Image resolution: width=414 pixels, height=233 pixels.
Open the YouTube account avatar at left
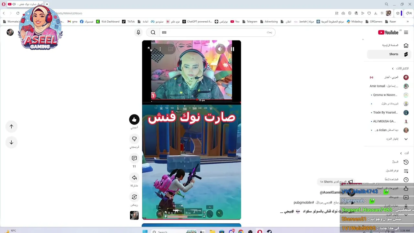(10, 32)
